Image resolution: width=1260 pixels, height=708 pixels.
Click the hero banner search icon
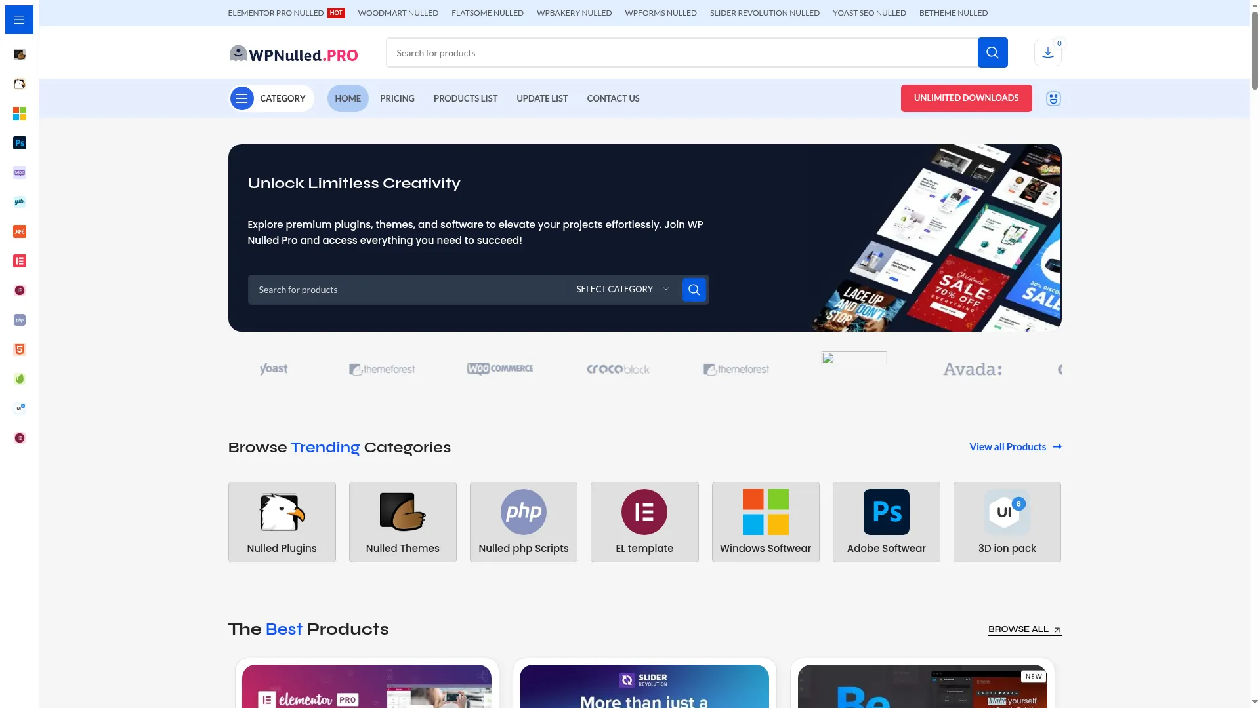(x=694, y=289)
